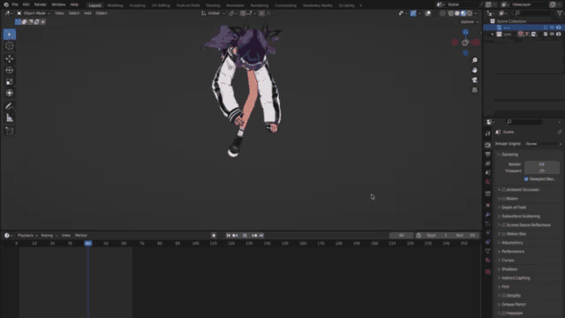Viewport: 565px width, 318px height.
Task: Open Global transform orientation dropdown
Action: 214,13
